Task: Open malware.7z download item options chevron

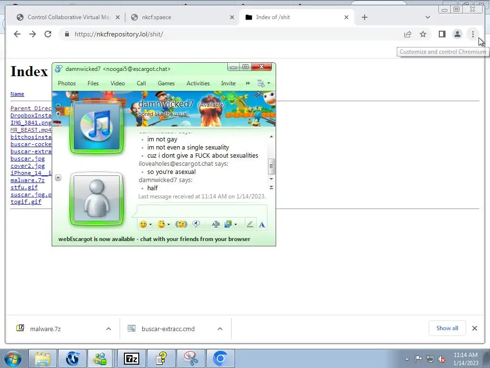Action: 109,329
